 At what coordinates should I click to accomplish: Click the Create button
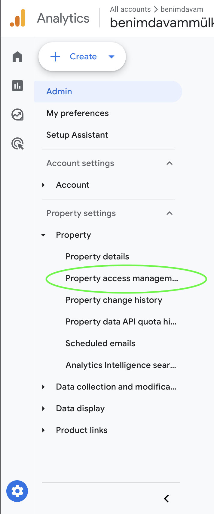(82, 57)
